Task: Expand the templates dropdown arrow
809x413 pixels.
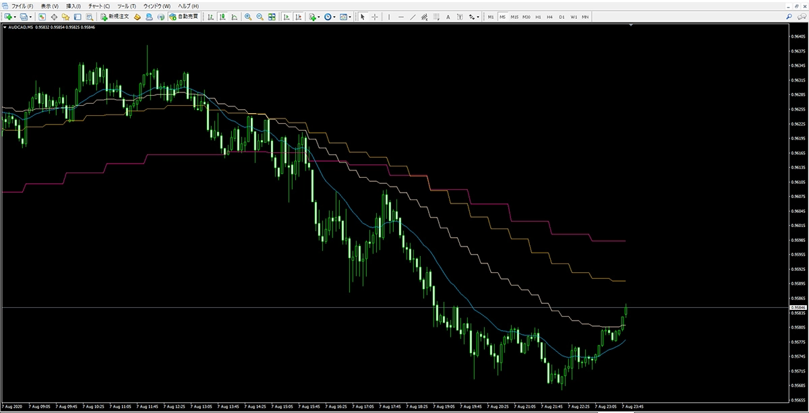Action: pyautogui.click(x=350, y=16)
